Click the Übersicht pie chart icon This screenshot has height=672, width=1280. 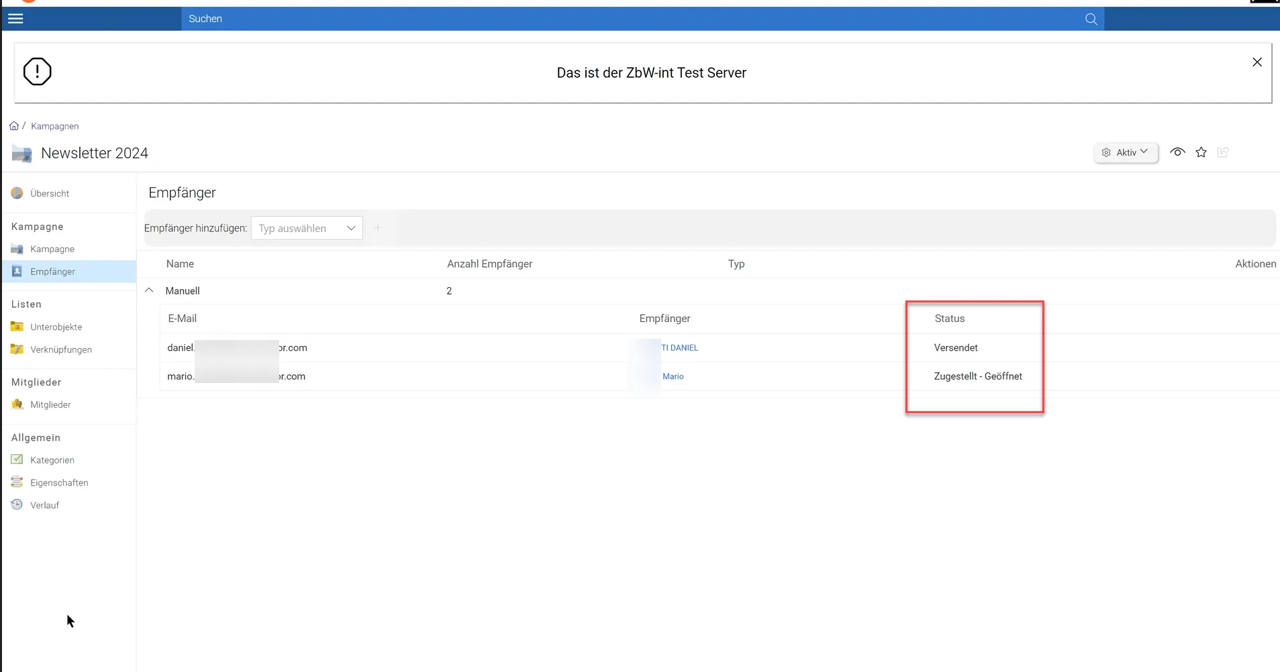[17, 193]
